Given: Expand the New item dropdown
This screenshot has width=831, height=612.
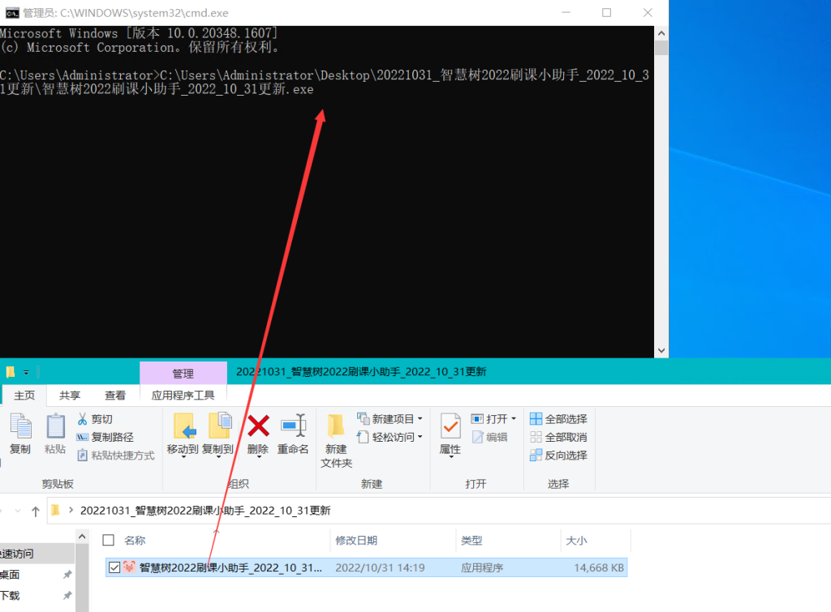Looking at the screenshot, I should click(420, 419).
